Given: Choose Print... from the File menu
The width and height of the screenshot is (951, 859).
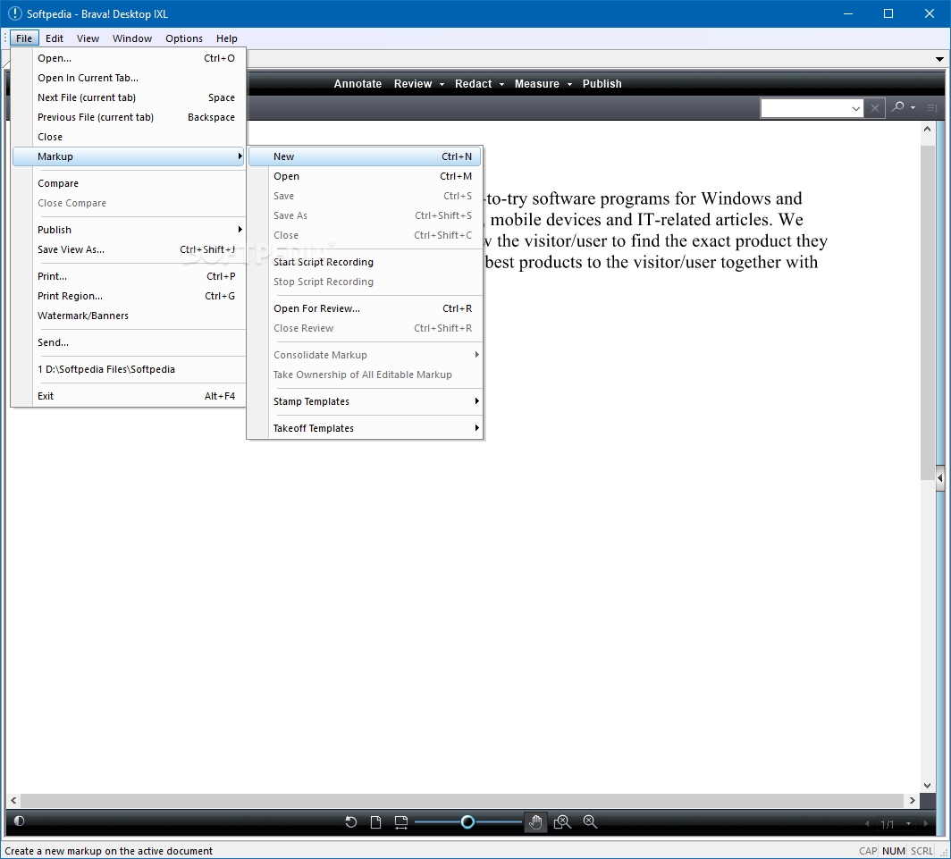Looking at the screenshot, I should coord(129,276).
